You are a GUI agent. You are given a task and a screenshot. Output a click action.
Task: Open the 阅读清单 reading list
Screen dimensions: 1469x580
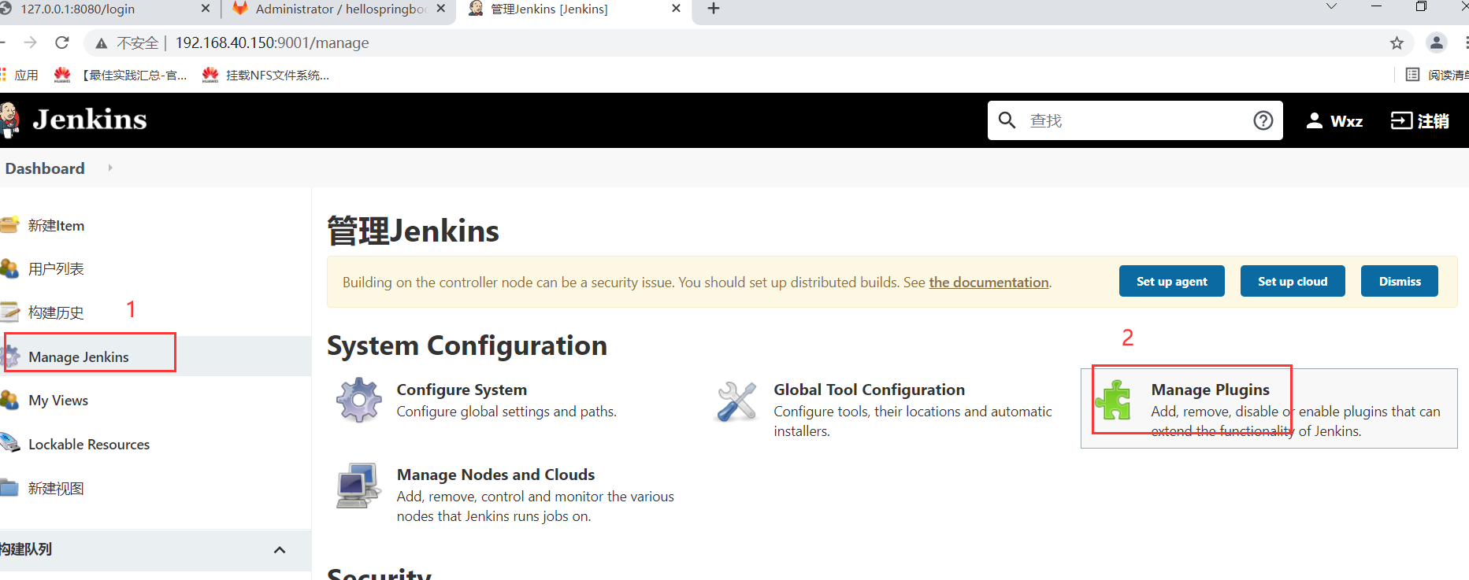pos(1437,75)
